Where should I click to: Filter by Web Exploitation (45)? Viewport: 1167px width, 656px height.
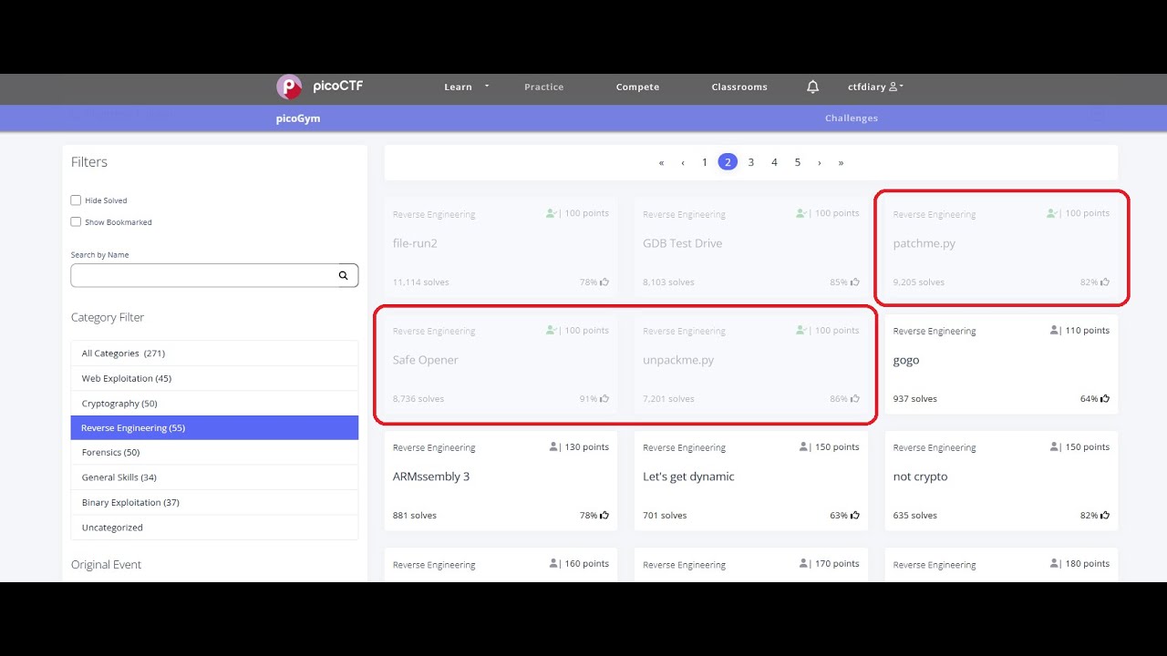(214, 378)
